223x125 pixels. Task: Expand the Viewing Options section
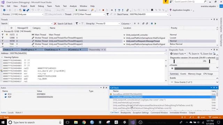[2, 57]
